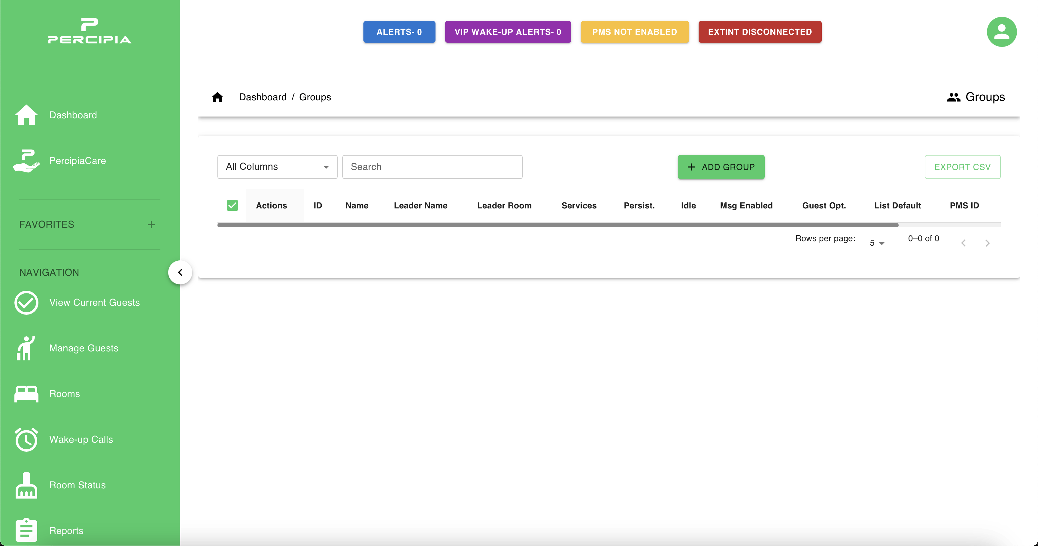Click the Dashboard home icon in sidebar

coord(26,115)
